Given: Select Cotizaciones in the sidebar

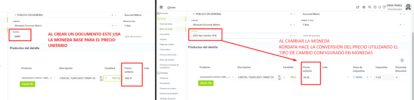Looking at the screenshot, I should (x=165, y=49).
